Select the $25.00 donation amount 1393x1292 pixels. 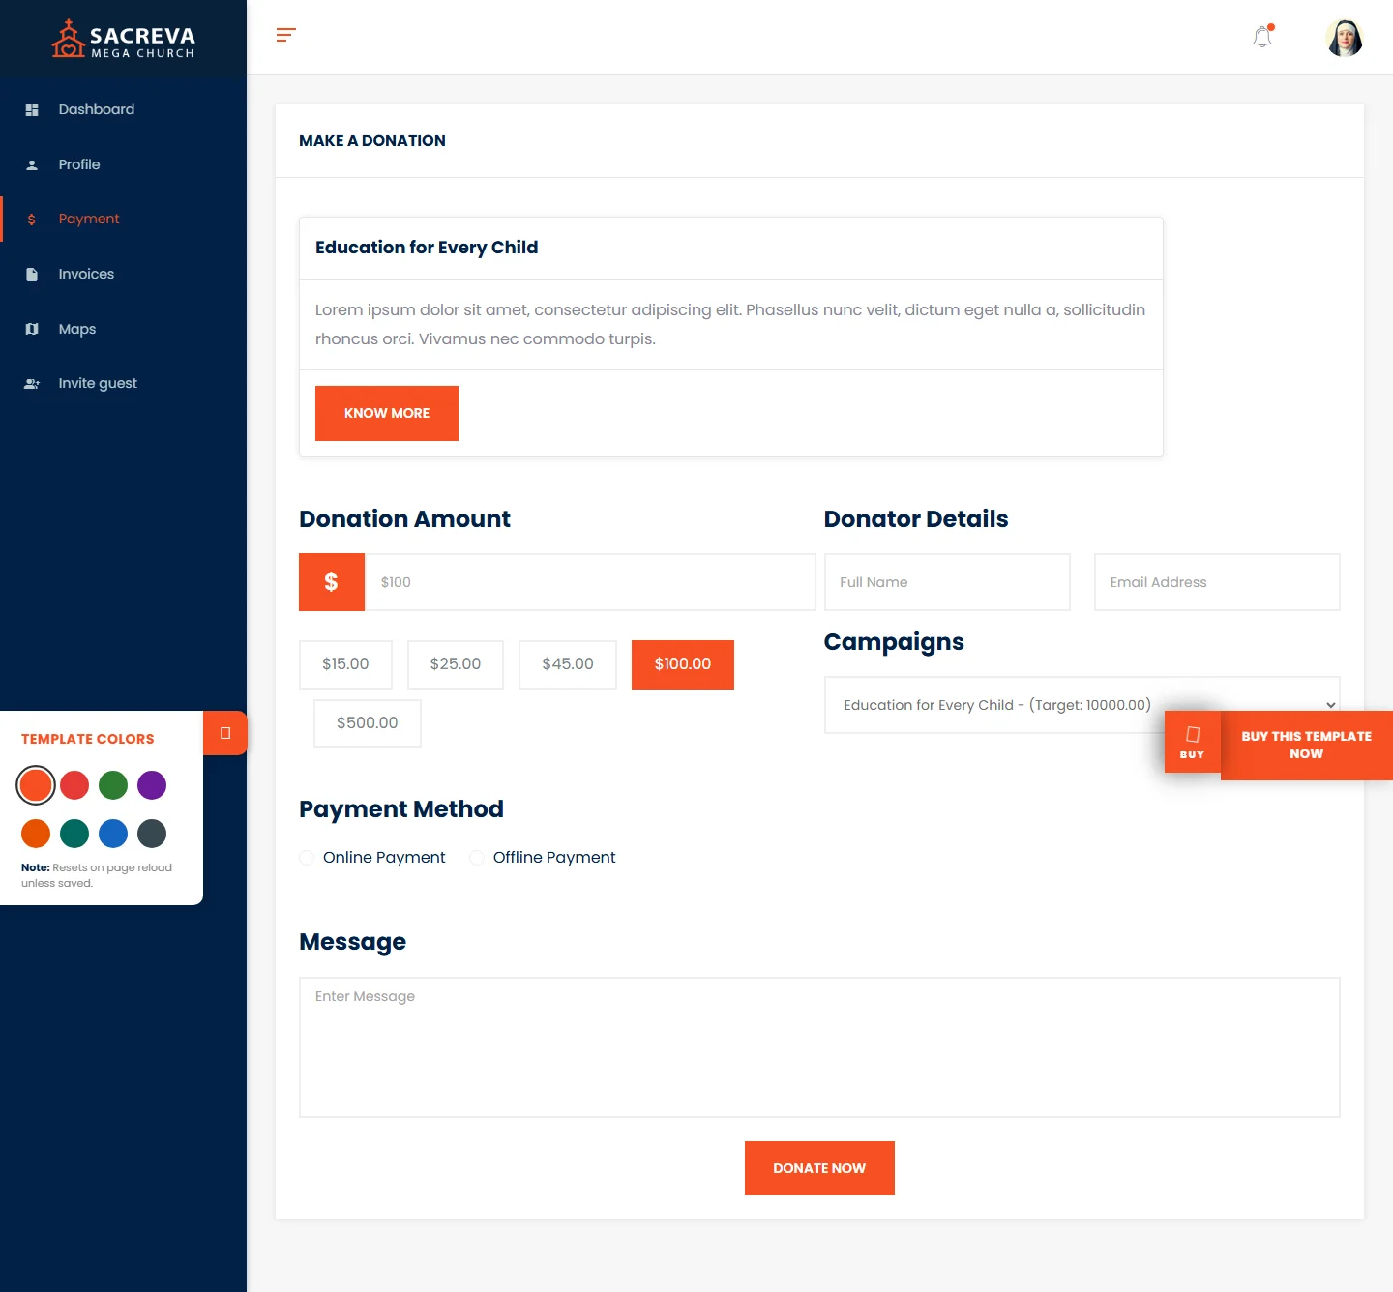coord(455,664)
